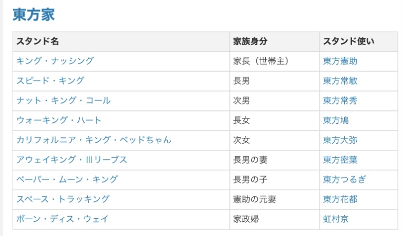Open カリフォルニア・キング・ベッドちゃん link
The width and height of the screenshot is (403, 236).
94,140
